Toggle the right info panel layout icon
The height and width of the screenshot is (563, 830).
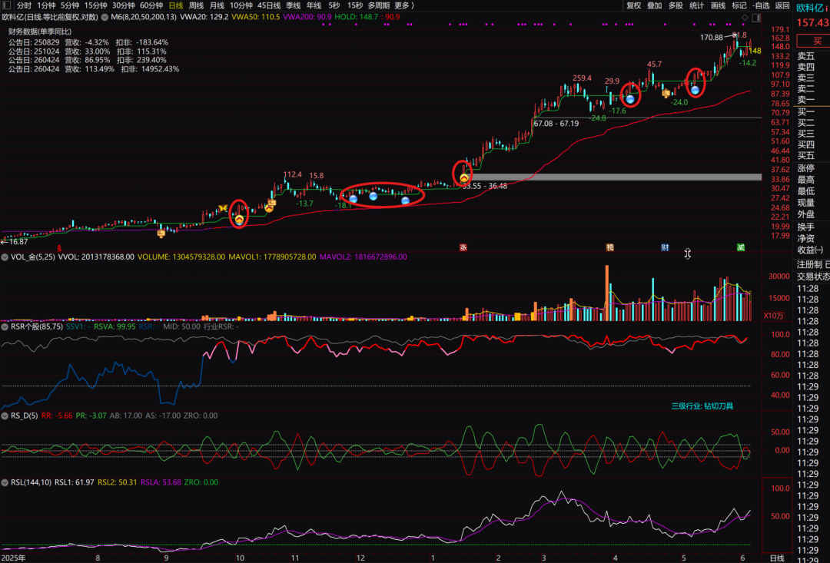[756, 18]
